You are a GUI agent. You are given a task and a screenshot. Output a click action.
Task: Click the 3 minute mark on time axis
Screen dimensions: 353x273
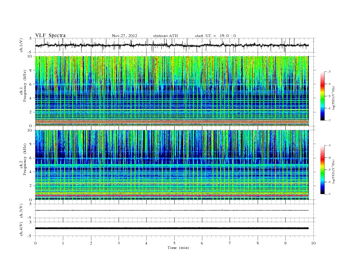coord(119,243)
